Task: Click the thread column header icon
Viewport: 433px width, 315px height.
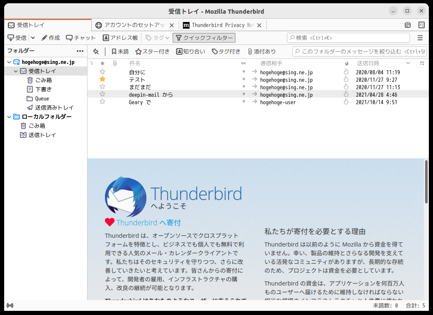Action: click(x=92, y=63)
